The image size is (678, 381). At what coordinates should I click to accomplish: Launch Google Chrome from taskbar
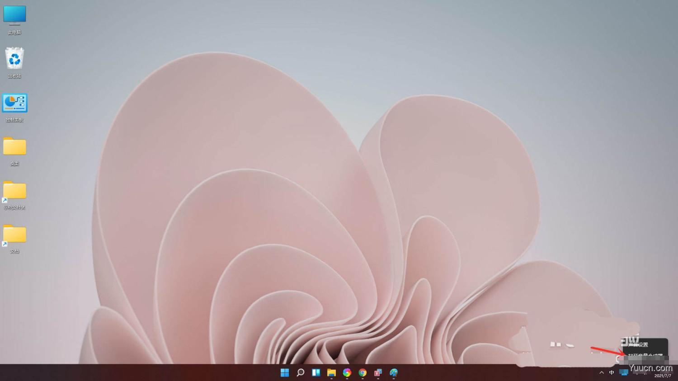click(363, 372)
